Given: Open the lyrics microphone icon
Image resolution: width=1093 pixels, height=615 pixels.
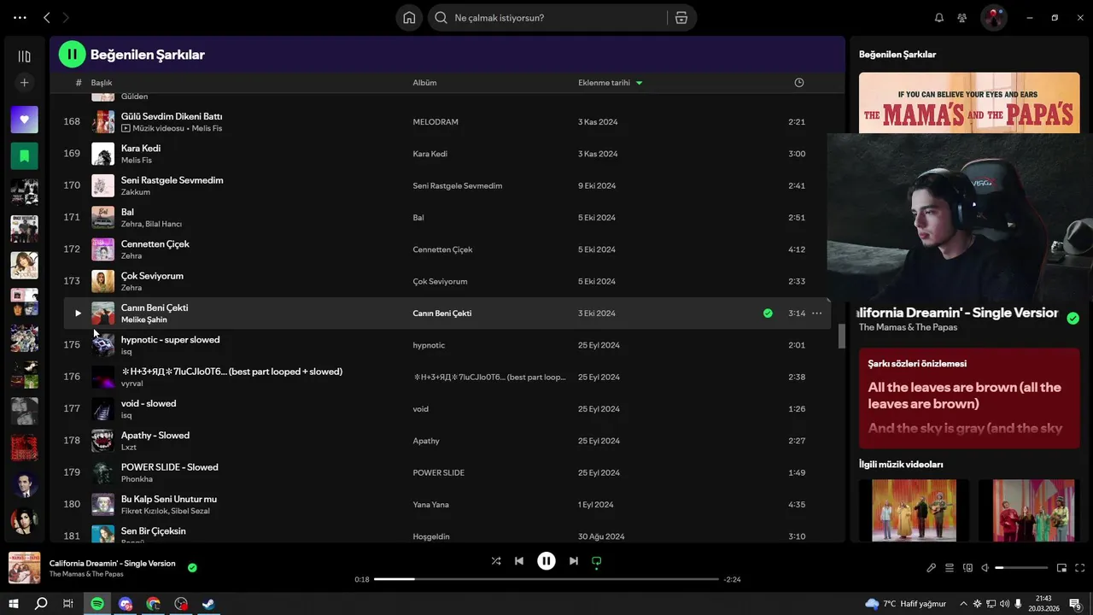Looking at the screenshot, I should coord(932,568).
